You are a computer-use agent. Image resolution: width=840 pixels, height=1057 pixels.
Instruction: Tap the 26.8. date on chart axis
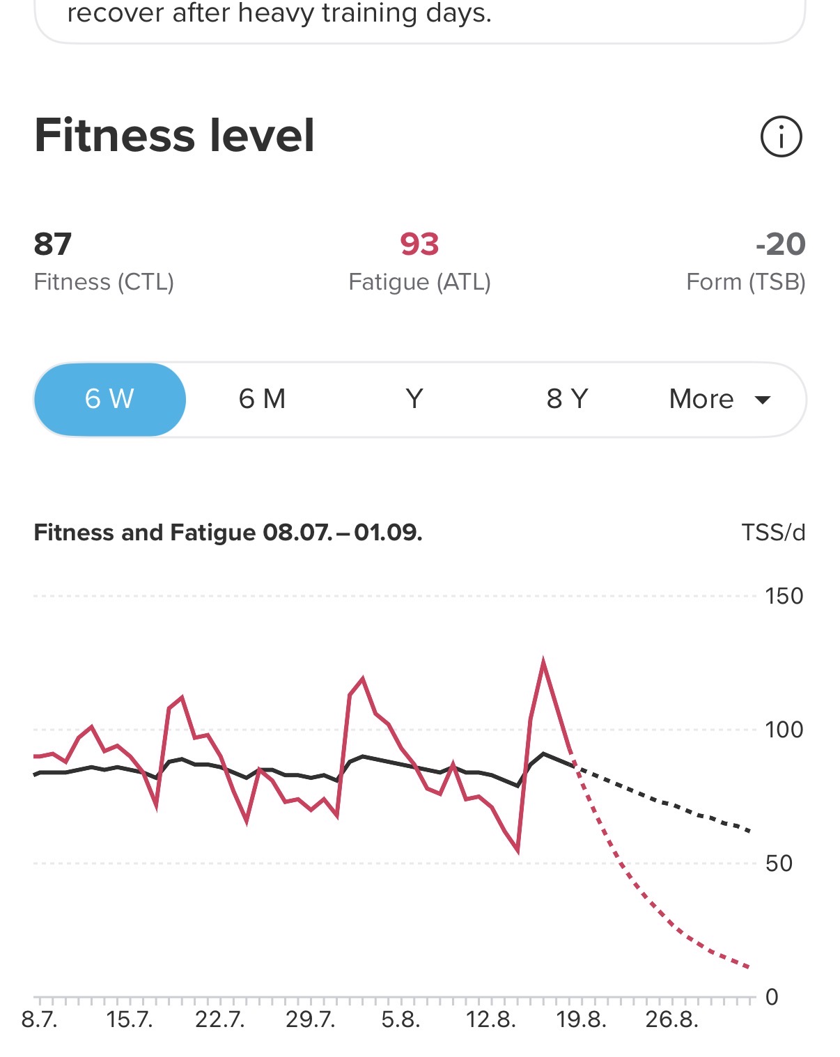671,1020
